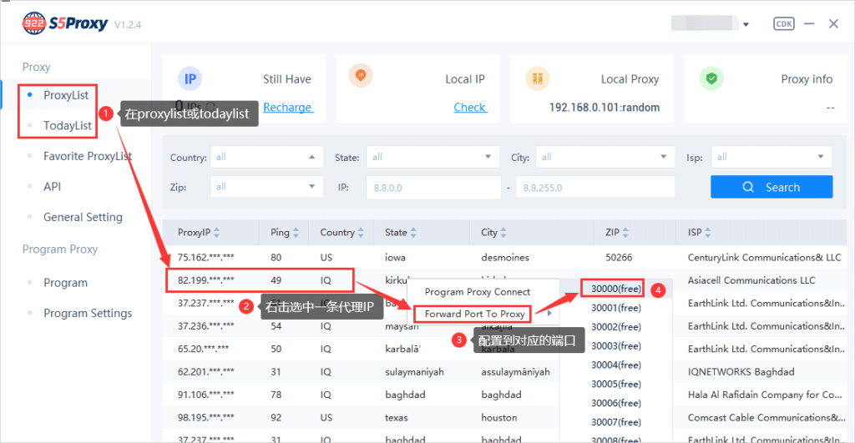This screenshot has width=855, height=443.
Task: Open the TodayList page
Action: click(68, 125)
